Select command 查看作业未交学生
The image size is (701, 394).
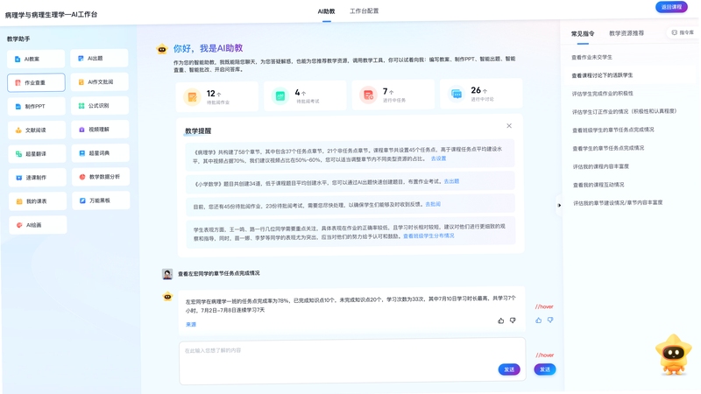click(x=591, y=57)
